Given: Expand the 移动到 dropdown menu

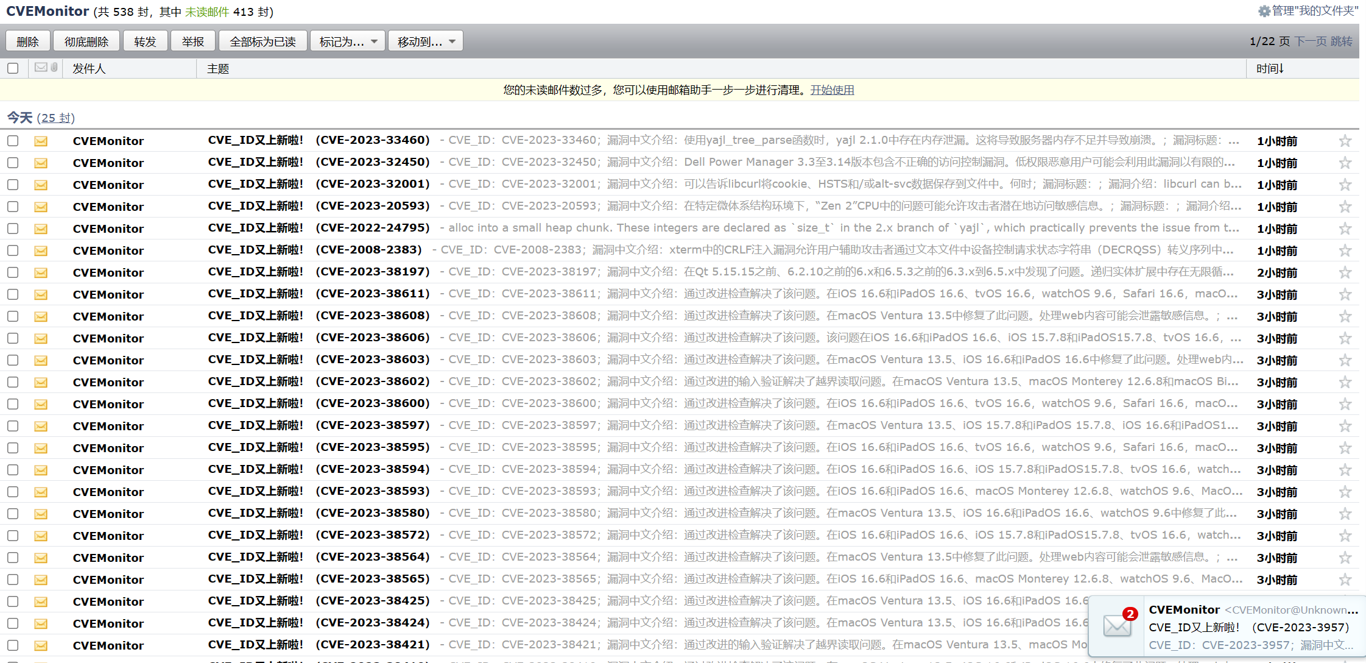Looking at the screenshot, I should 426,41.
